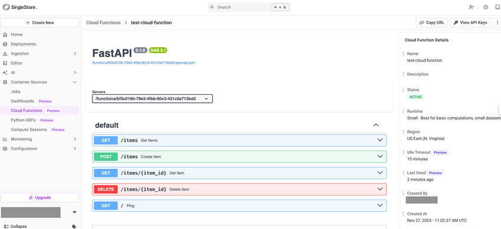Expand the GET / Ping chevron
Screen dimensions: 501x229
[x=380, y=205]
